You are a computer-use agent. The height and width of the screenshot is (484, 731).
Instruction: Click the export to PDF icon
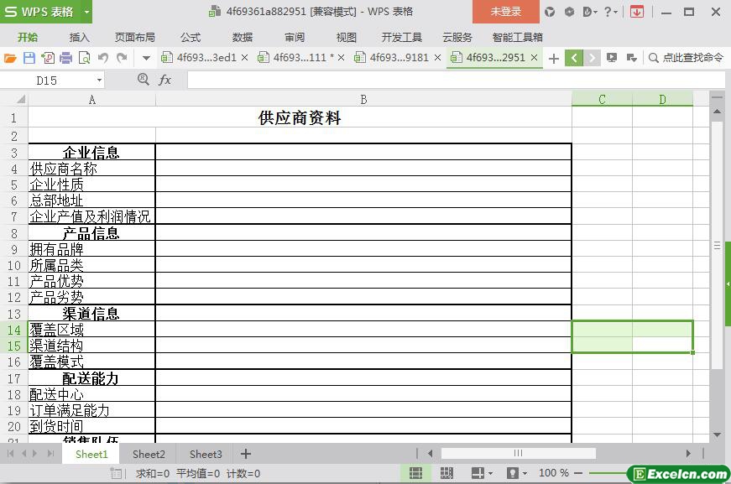[48, 58]
